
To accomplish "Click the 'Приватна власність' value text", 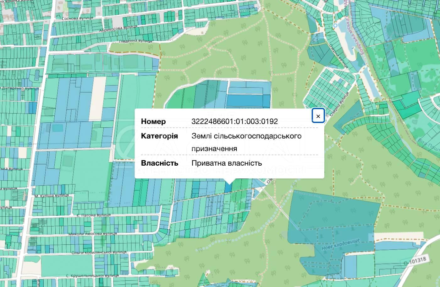I will (226, 163).
